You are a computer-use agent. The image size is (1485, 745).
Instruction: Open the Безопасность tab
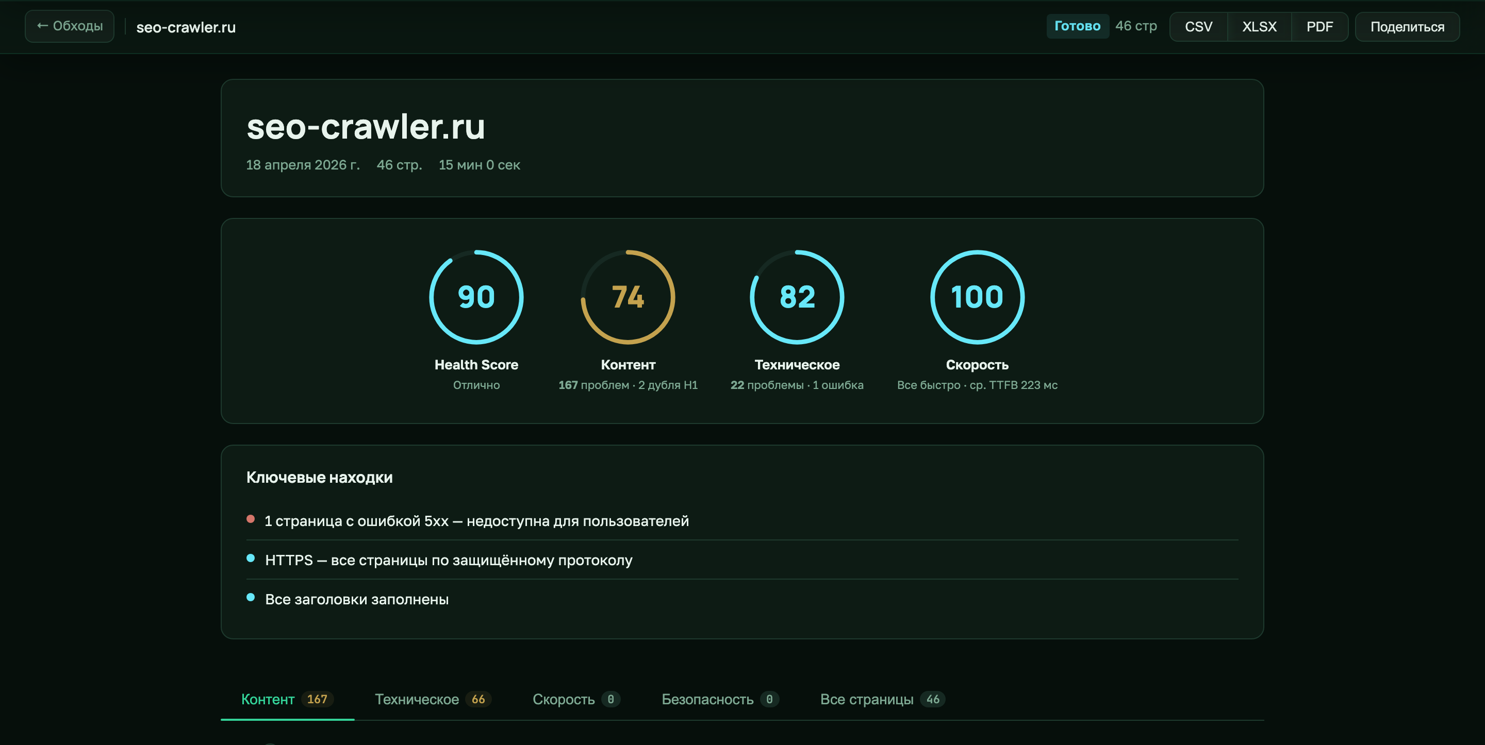tap(720, 699)
